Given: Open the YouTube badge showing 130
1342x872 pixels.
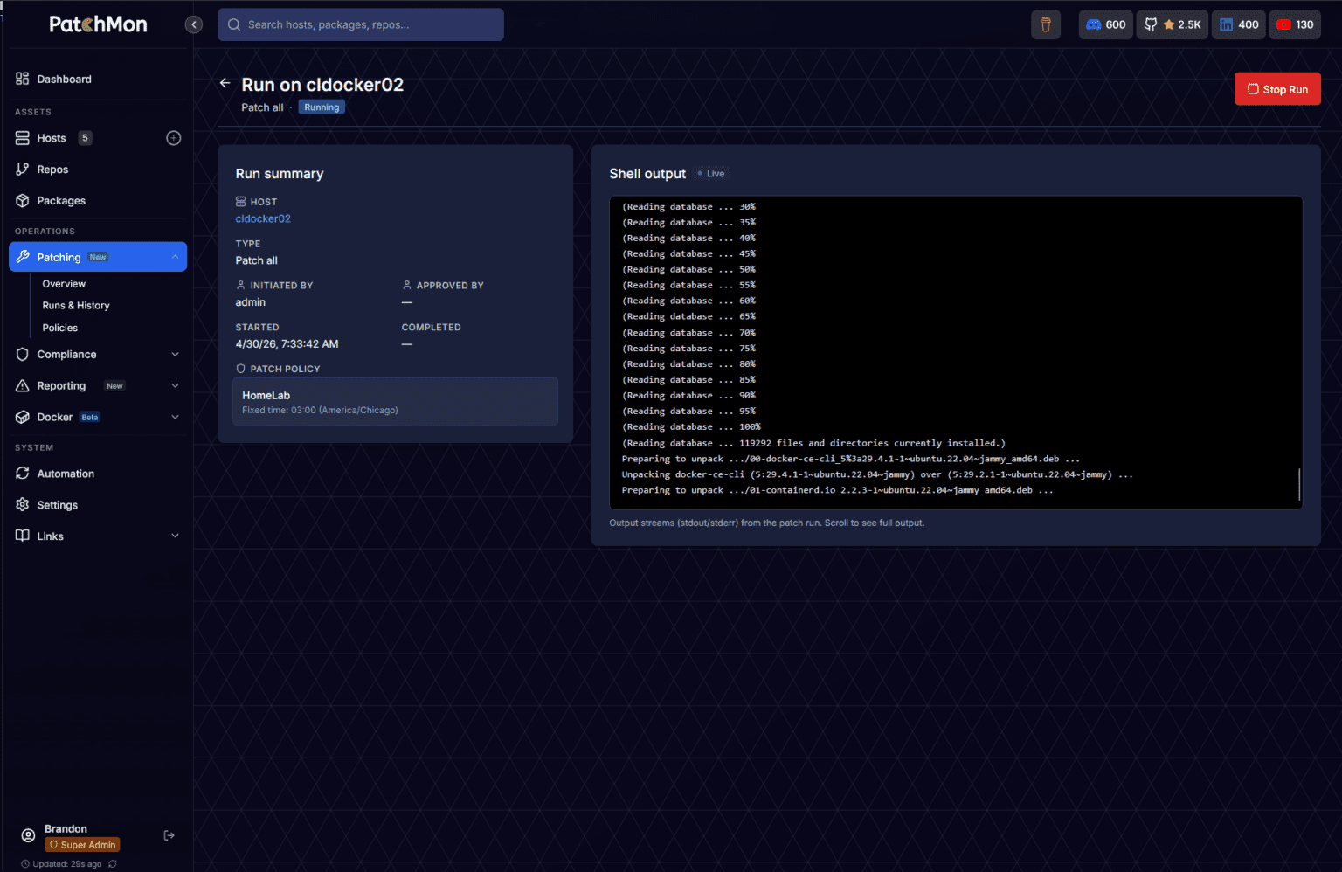Looking at the screenshot, I should tap(1295, 24).
